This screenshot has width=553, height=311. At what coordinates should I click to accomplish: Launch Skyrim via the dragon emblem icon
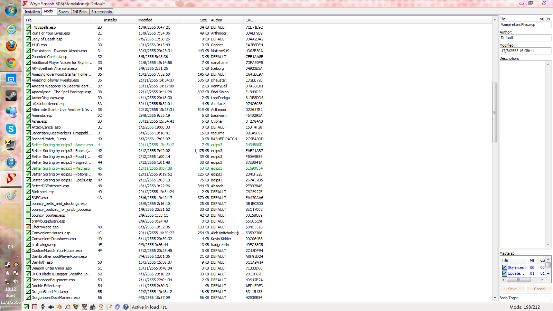point(43,307)
